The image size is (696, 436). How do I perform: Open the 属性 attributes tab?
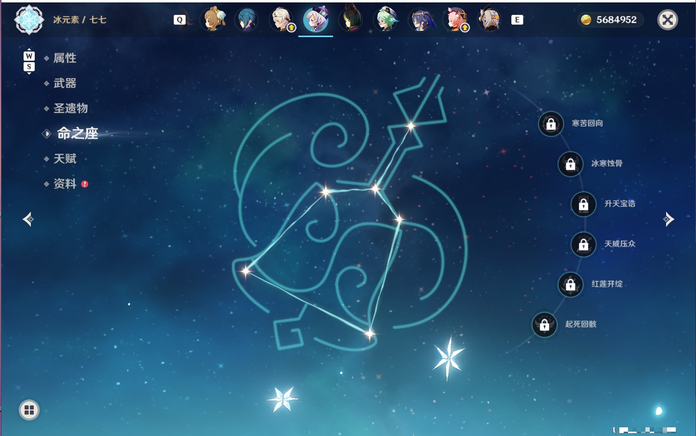(x=65, y=58)
